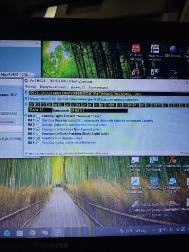Viewport: 189px width, 252px height.
Task: Select byte cell F2 in byte row
Action: click(x=37, y=104)
